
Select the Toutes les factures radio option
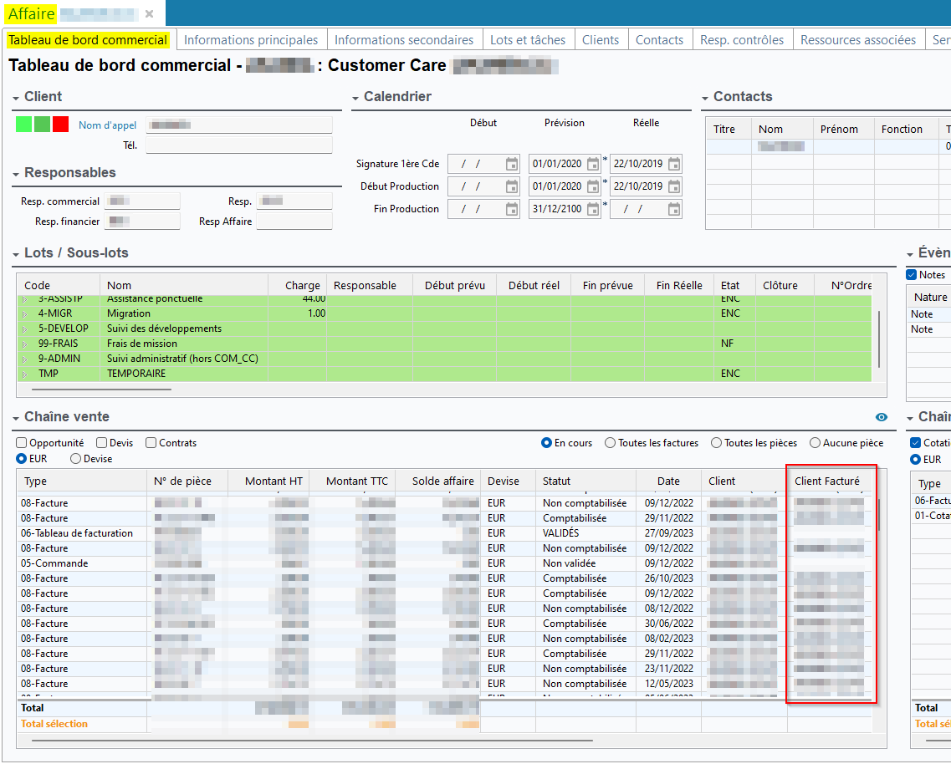pyautogui.click(x=611, y=443)
